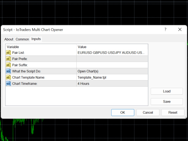
Task: Select the 'Chart Timeframe:' variable label
Action: point(25,83)
